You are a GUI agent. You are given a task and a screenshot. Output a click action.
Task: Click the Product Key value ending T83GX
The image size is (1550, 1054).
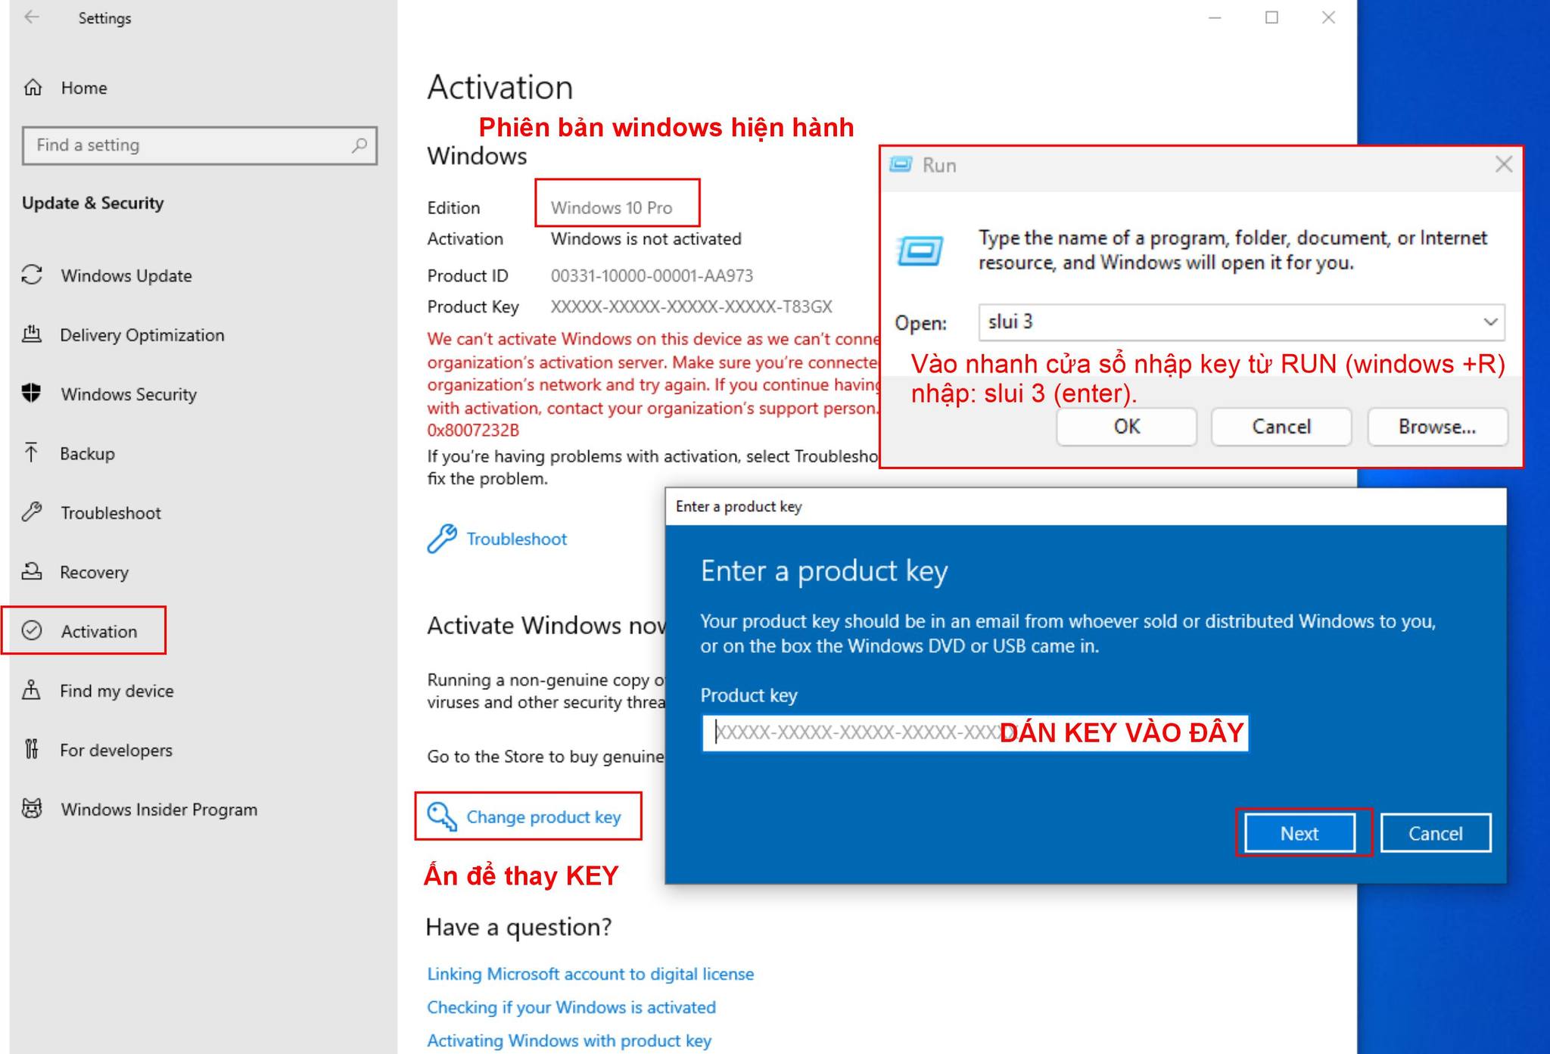click(691, 306)
